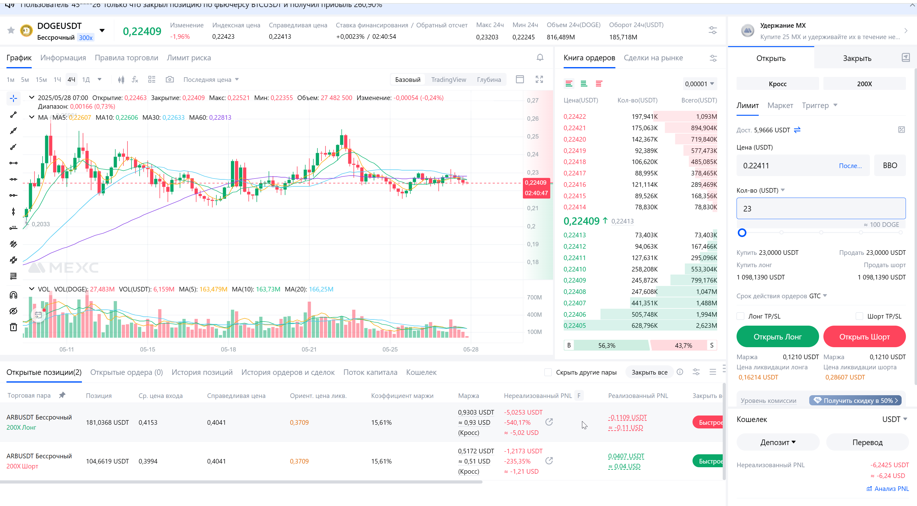Show asks-only order book view
The image size is (917, 506).
[599, 84]
